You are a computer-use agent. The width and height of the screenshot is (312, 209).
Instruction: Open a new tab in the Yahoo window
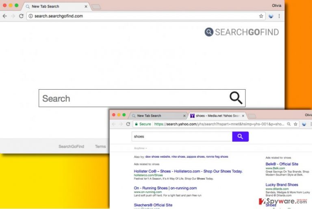[252, 116]
